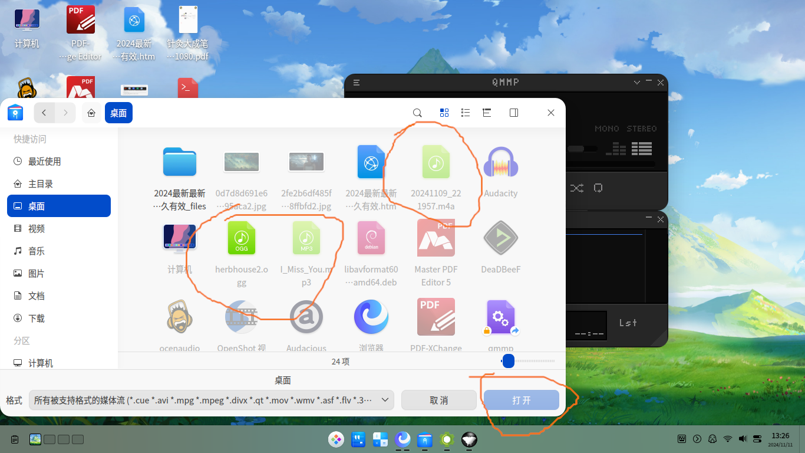
Task: Go forward in the file dialog
Action: tap(65, 113)
